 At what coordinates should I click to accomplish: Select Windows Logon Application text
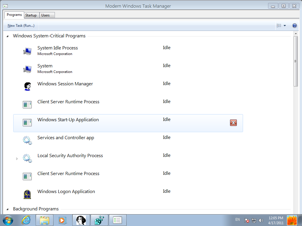pos(66,192)
